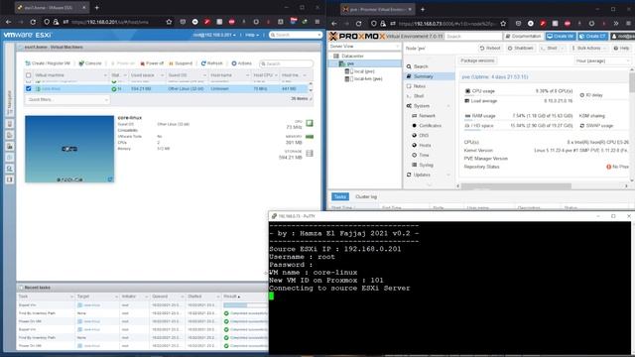Screen dimensions: 635x357
Task: Open the Virtual machine column header menu
Action: tap(105, 75)
